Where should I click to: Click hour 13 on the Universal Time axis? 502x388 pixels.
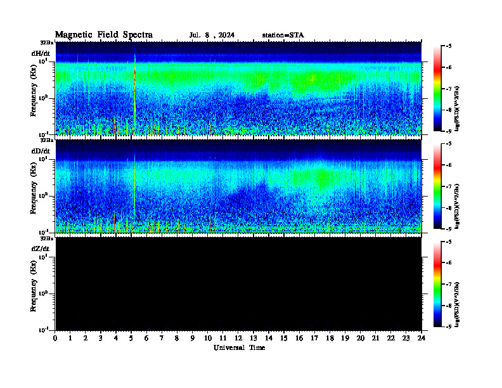254,339
